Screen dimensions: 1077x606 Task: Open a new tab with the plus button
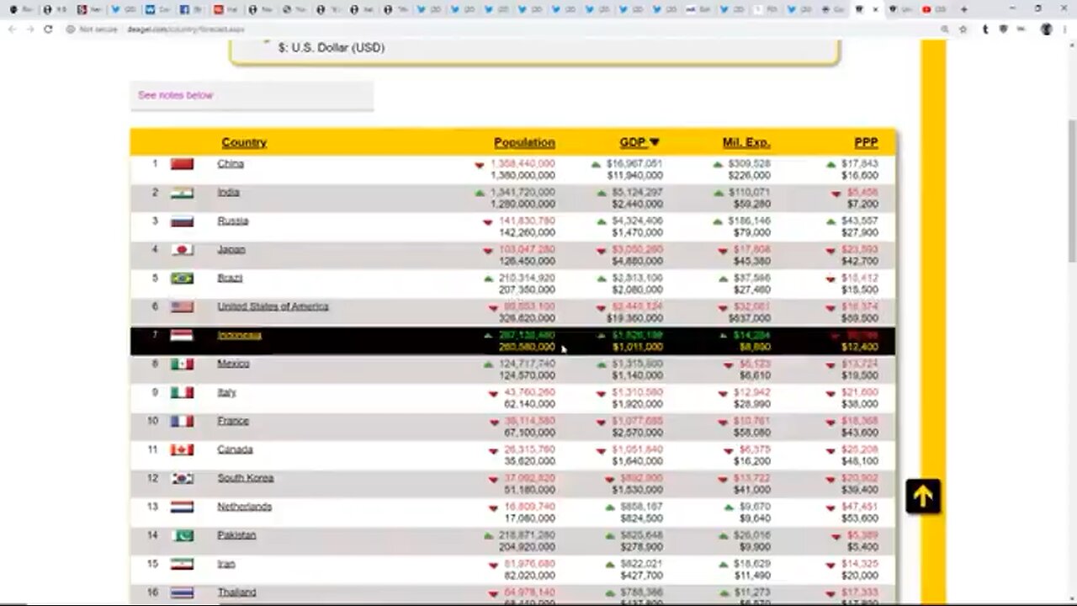pyautogui.click(x=963, y=9)
